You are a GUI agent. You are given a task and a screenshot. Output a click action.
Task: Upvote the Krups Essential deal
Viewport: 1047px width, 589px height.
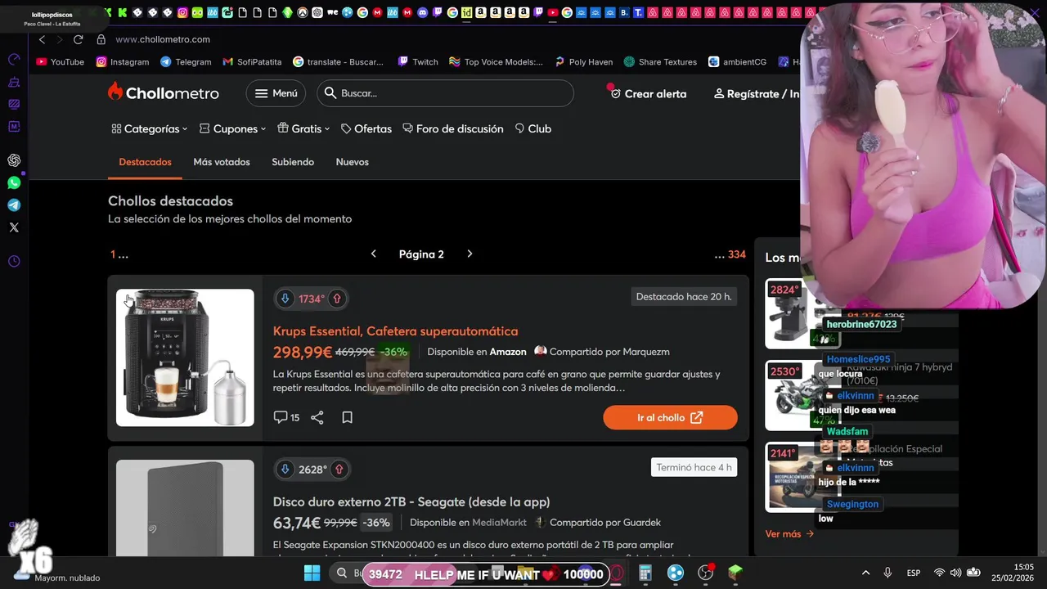pos(336,299)
